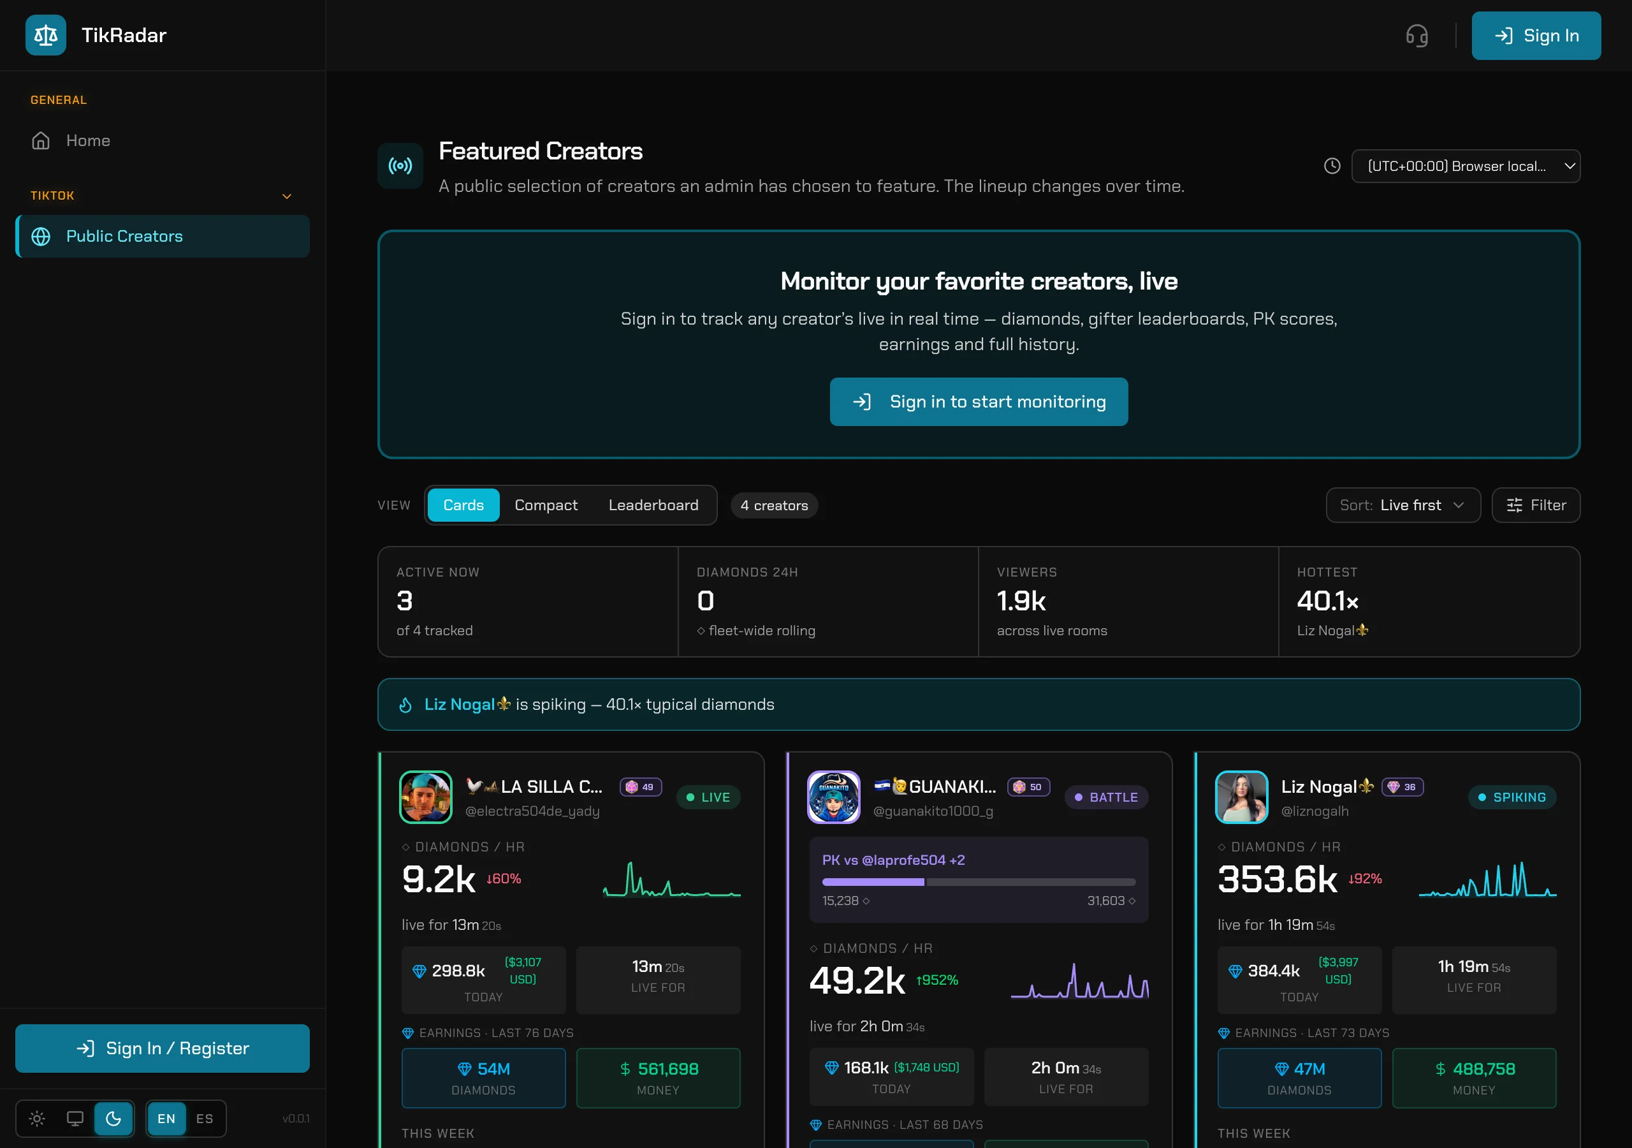Open the Liz Nogal link in spiking banner
This screenshot has height=1148, width=1632.
468,704
